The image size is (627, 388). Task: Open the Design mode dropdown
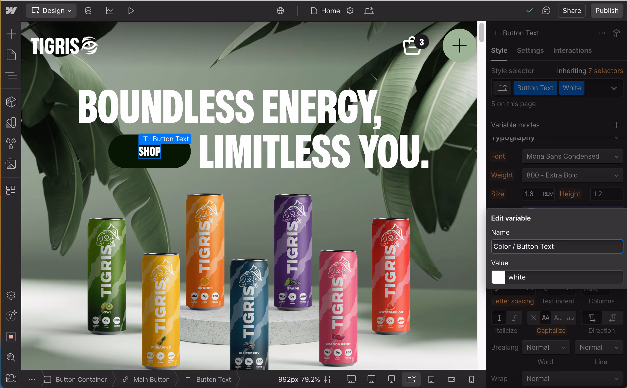point(51,11)
